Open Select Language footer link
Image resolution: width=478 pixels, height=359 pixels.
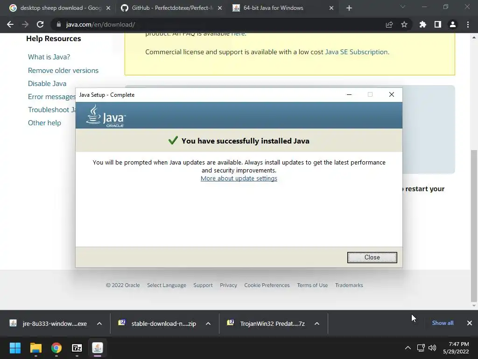tap(167, 285)
